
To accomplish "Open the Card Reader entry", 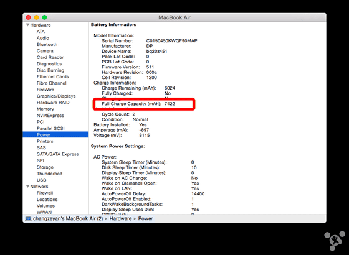I will coord(50,57).
